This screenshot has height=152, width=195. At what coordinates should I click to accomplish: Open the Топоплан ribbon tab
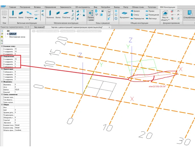pos(152,7)
